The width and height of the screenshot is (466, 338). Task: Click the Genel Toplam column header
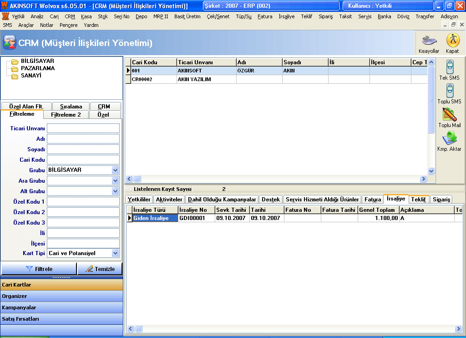pyautogui.click(x=378, y=210)
